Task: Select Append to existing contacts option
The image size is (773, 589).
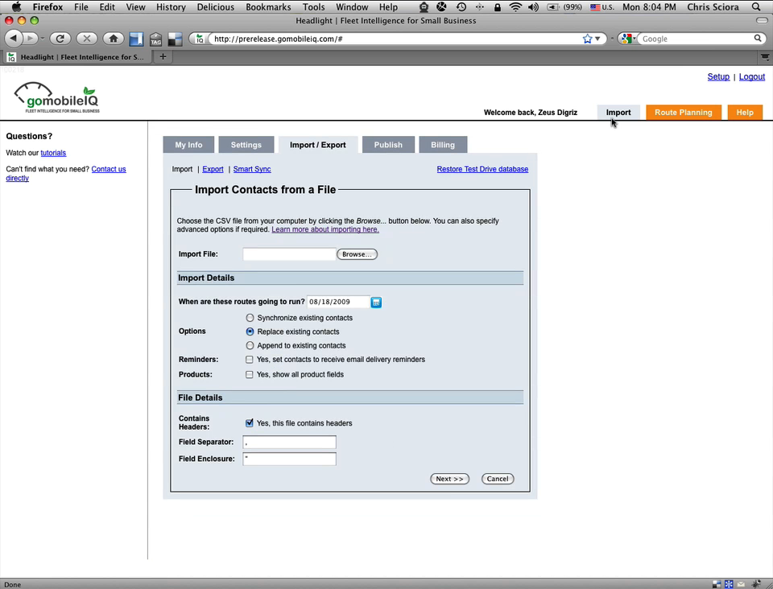Action: [x=250, y=345]
